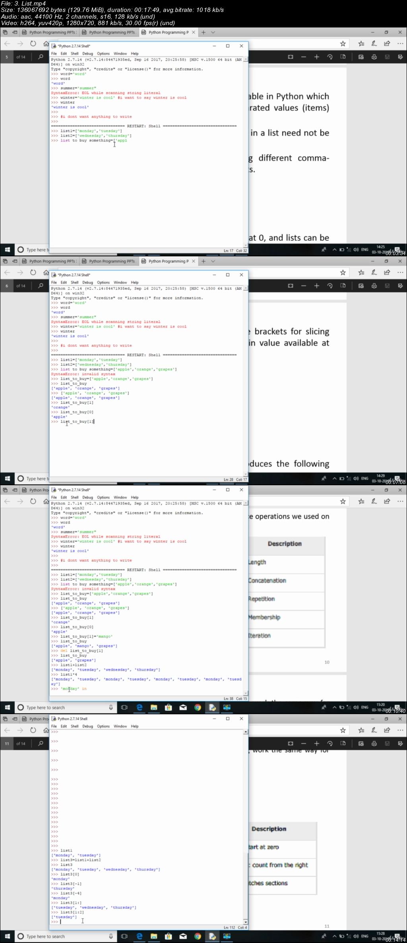Open Help menu in 00:10:40 frame shell
Image resolution: width=407 pixels, height=943 pixels.
[x=135, y=498]
